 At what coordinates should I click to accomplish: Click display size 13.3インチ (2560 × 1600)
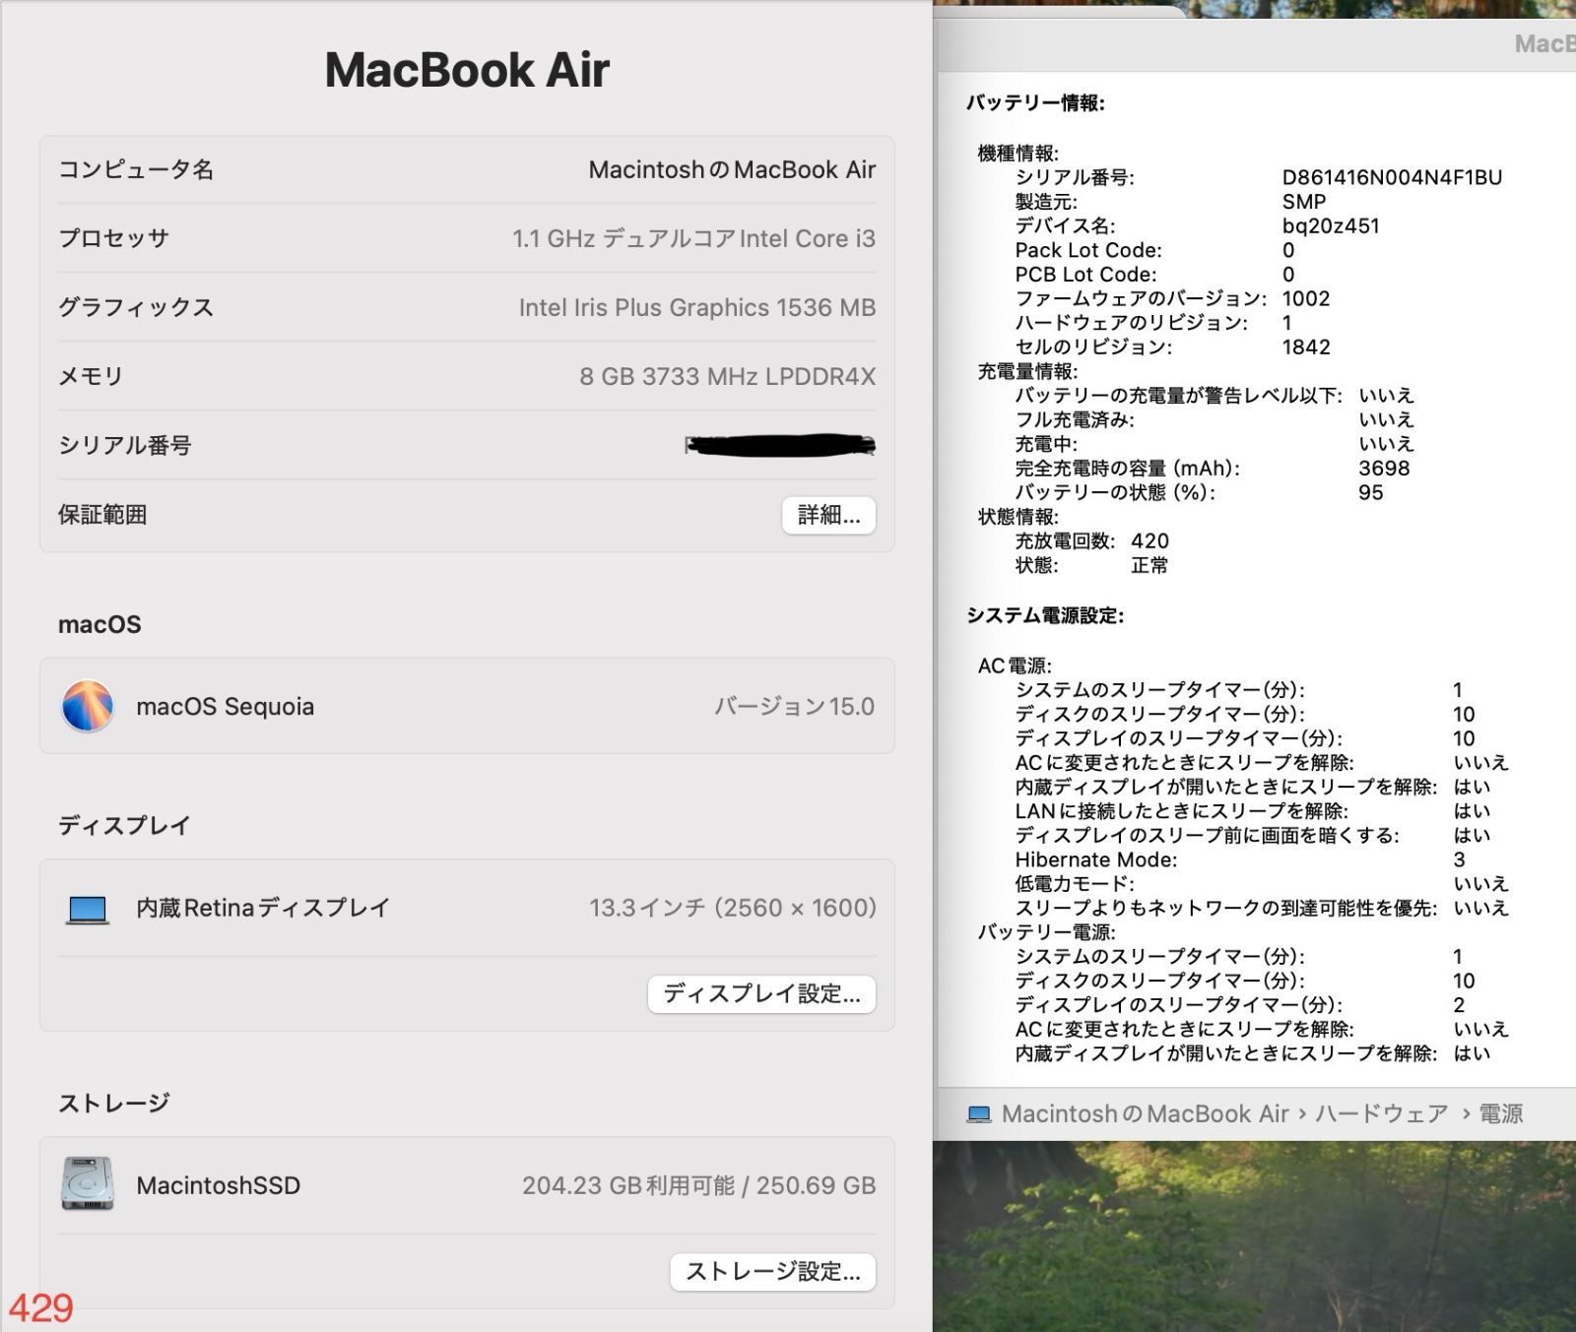tap(733, 907)
